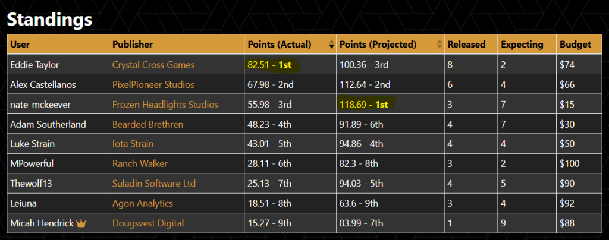This screenshot has width=609, height=240.
Task: Go to Ranch Walker publisher page
Action: pyautogui.click(x=140, y=164)
